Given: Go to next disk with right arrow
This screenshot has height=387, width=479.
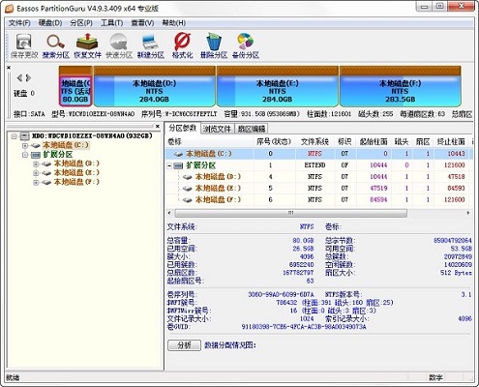Looking at the screenshot, I should pos(28,77).
